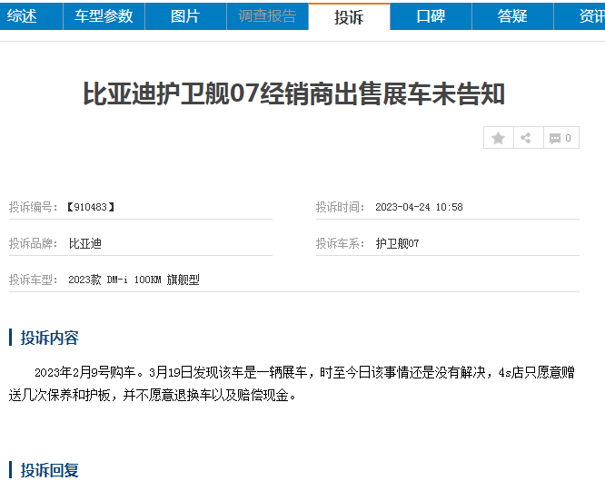
Task: Click the star favorite icon
Action: tap(498, 138)
